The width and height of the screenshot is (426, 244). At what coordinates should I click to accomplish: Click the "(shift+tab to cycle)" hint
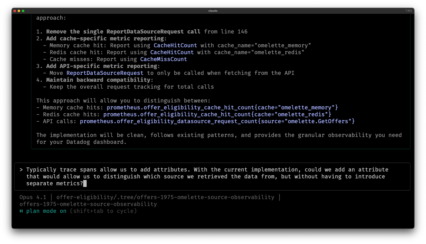(103, 211)
